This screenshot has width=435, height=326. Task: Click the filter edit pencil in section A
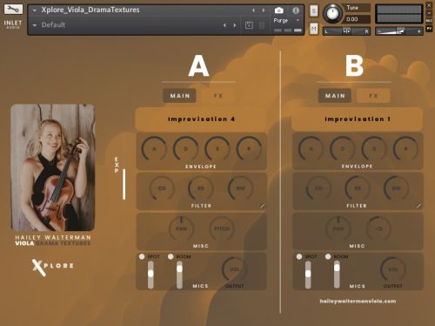(x=262, y=206)
